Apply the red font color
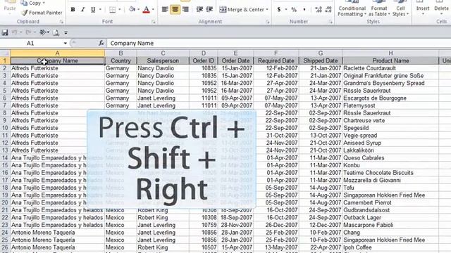451x253 pixels. click(x=146, y=9)
